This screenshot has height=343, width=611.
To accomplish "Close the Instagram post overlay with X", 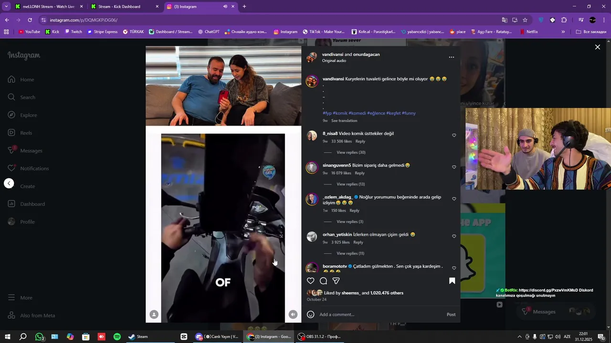I will pyautogui.click(x=597, y=47).
